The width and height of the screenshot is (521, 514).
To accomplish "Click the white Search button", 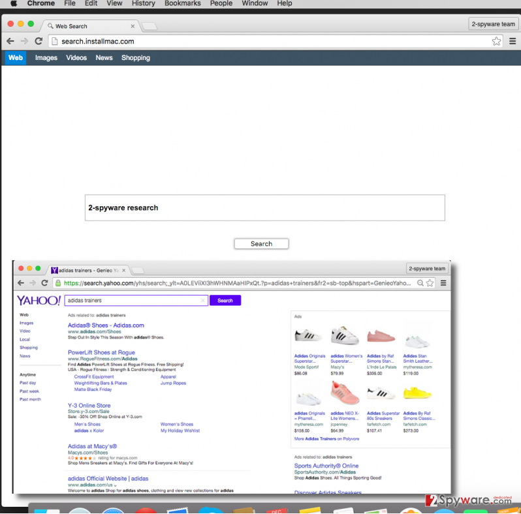I will [261, 244].
